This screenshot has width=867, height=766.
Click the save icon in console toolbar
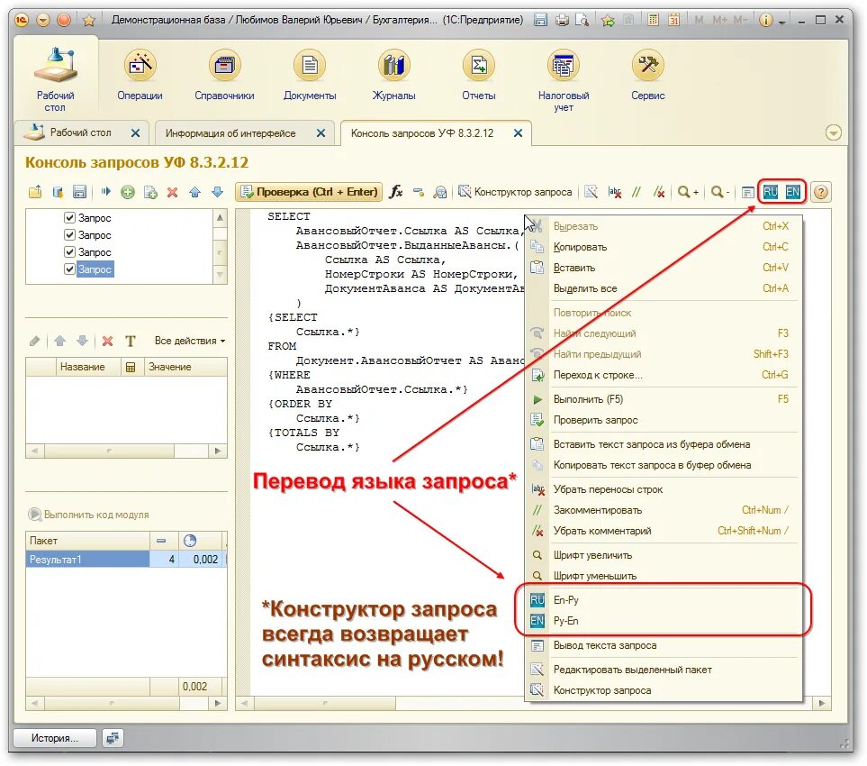click(79, 192)
